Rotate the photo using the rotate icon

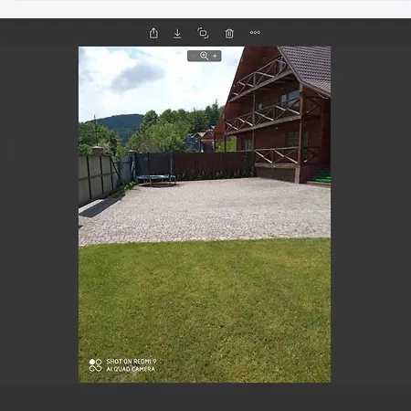pos(203,33)
